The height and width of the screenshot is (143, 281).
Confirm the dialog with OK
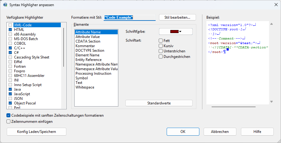point(183,132)
